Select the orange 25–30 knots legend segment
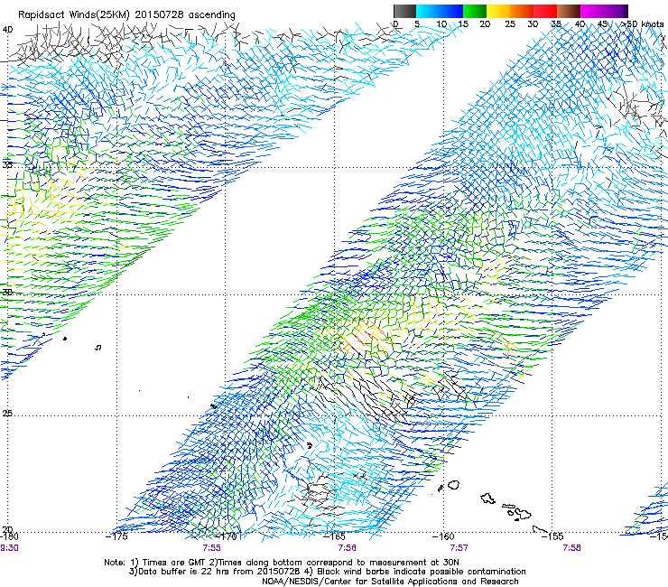This screenshot has width=668, height=587. (x=522, y=11)
